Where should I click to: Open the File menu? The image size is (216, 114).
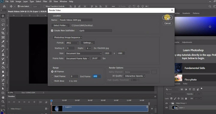(x=7, y=2)
